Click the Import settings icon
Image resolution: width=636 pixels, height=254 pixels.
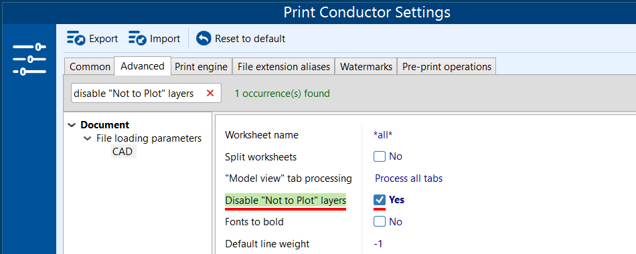point(137,39)
